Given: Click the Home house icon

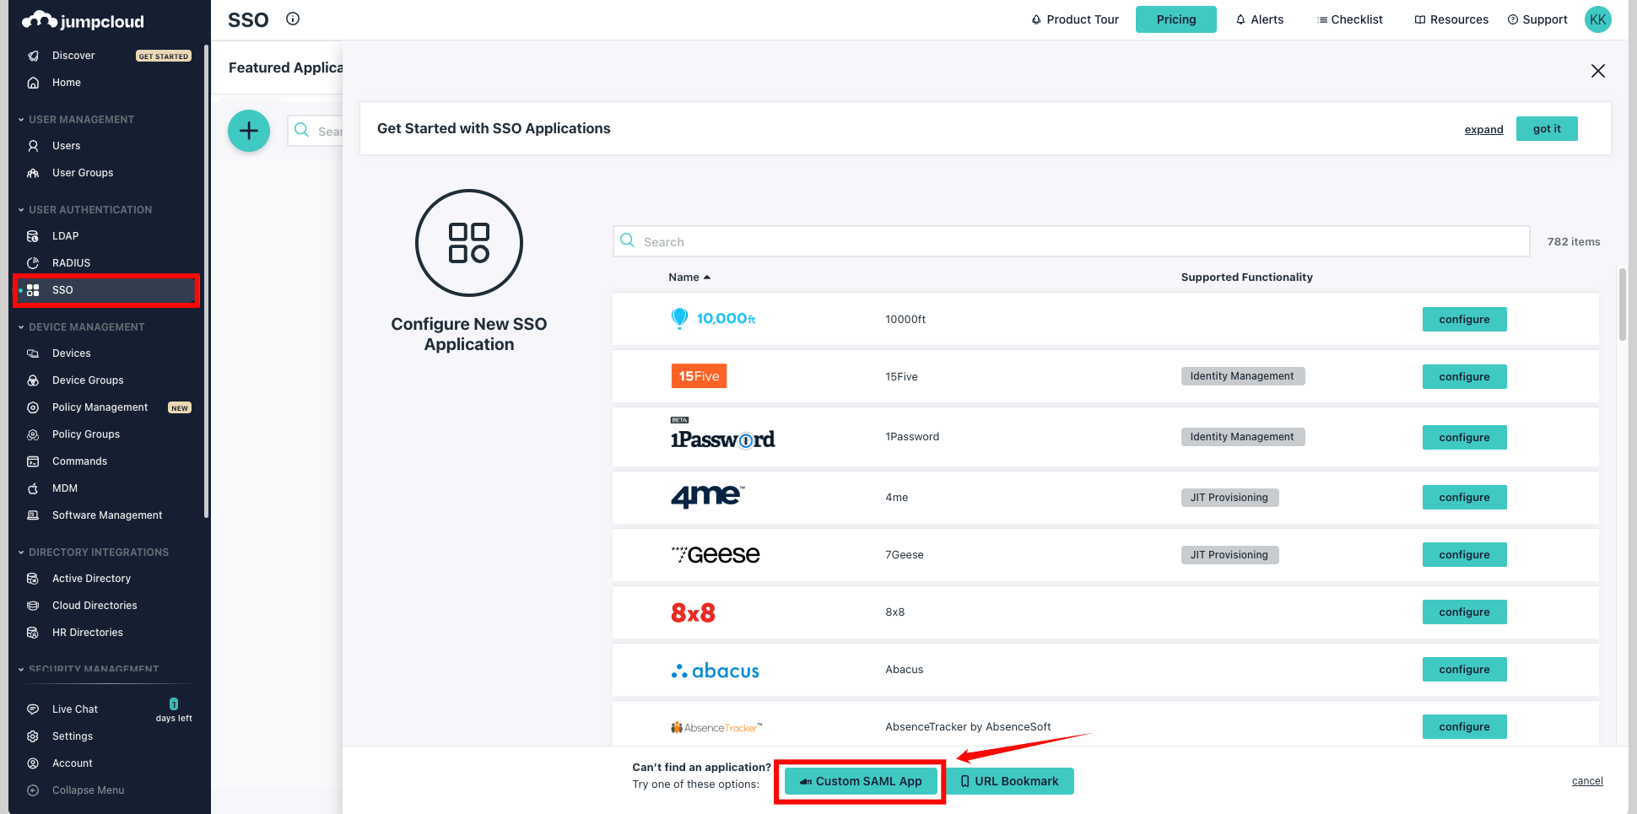Looking at the screenshot, I should [x=33, y=83].
